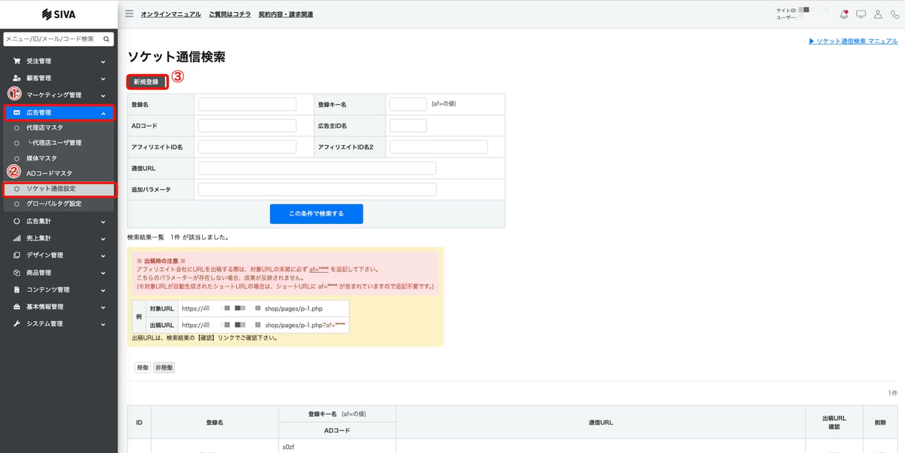Click the phone contact icon
The height and width of the screenshot is (453, 905).
[x=896, y=14]
